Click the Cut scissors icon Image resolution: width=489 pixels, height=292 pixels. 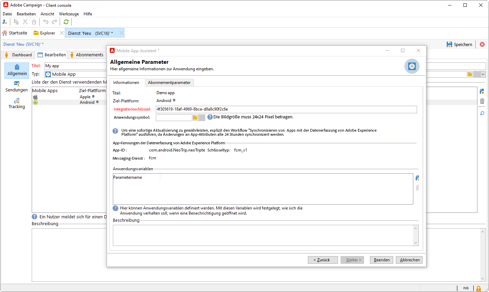point(25,22)
